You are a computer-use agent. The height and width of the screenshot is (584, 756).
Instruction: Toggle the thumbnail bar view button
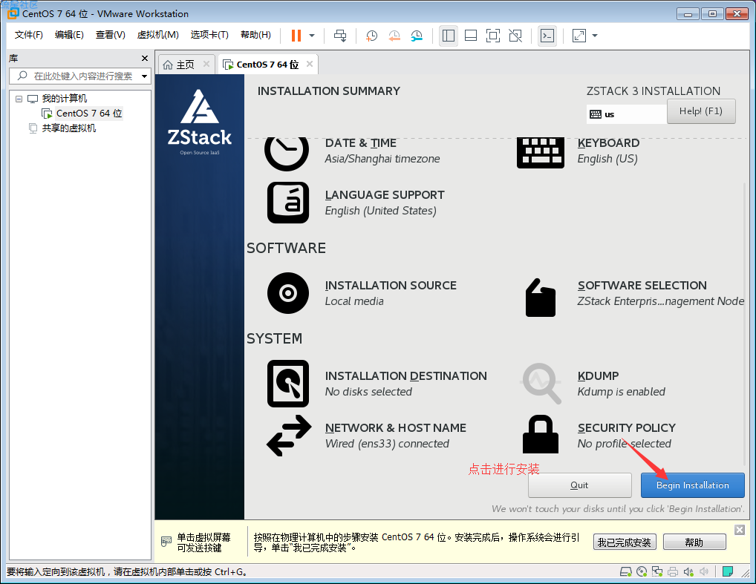tap(471, 36)
